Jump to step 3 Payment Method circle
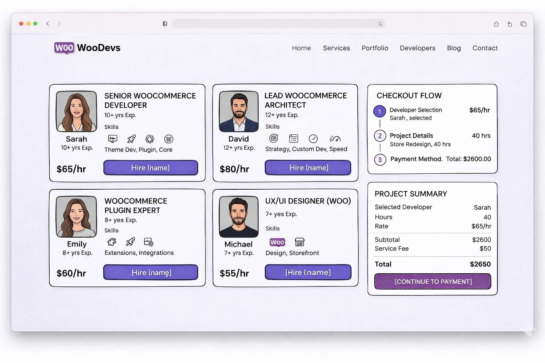Screen dimensions: 545x363 (380, 160)
